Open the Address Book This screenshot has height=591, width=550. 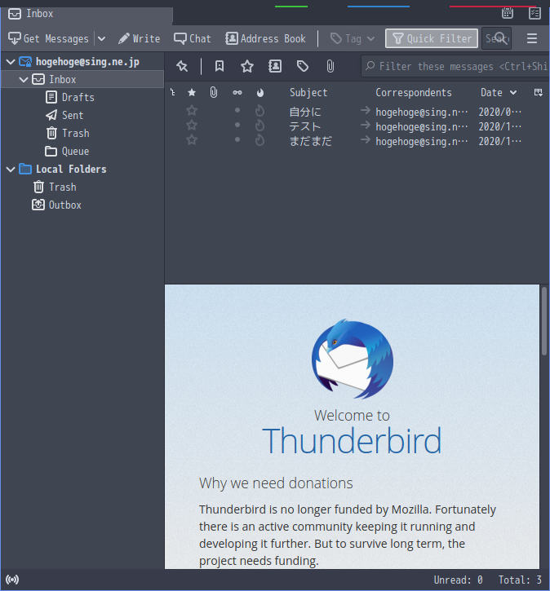pos(265,38)
